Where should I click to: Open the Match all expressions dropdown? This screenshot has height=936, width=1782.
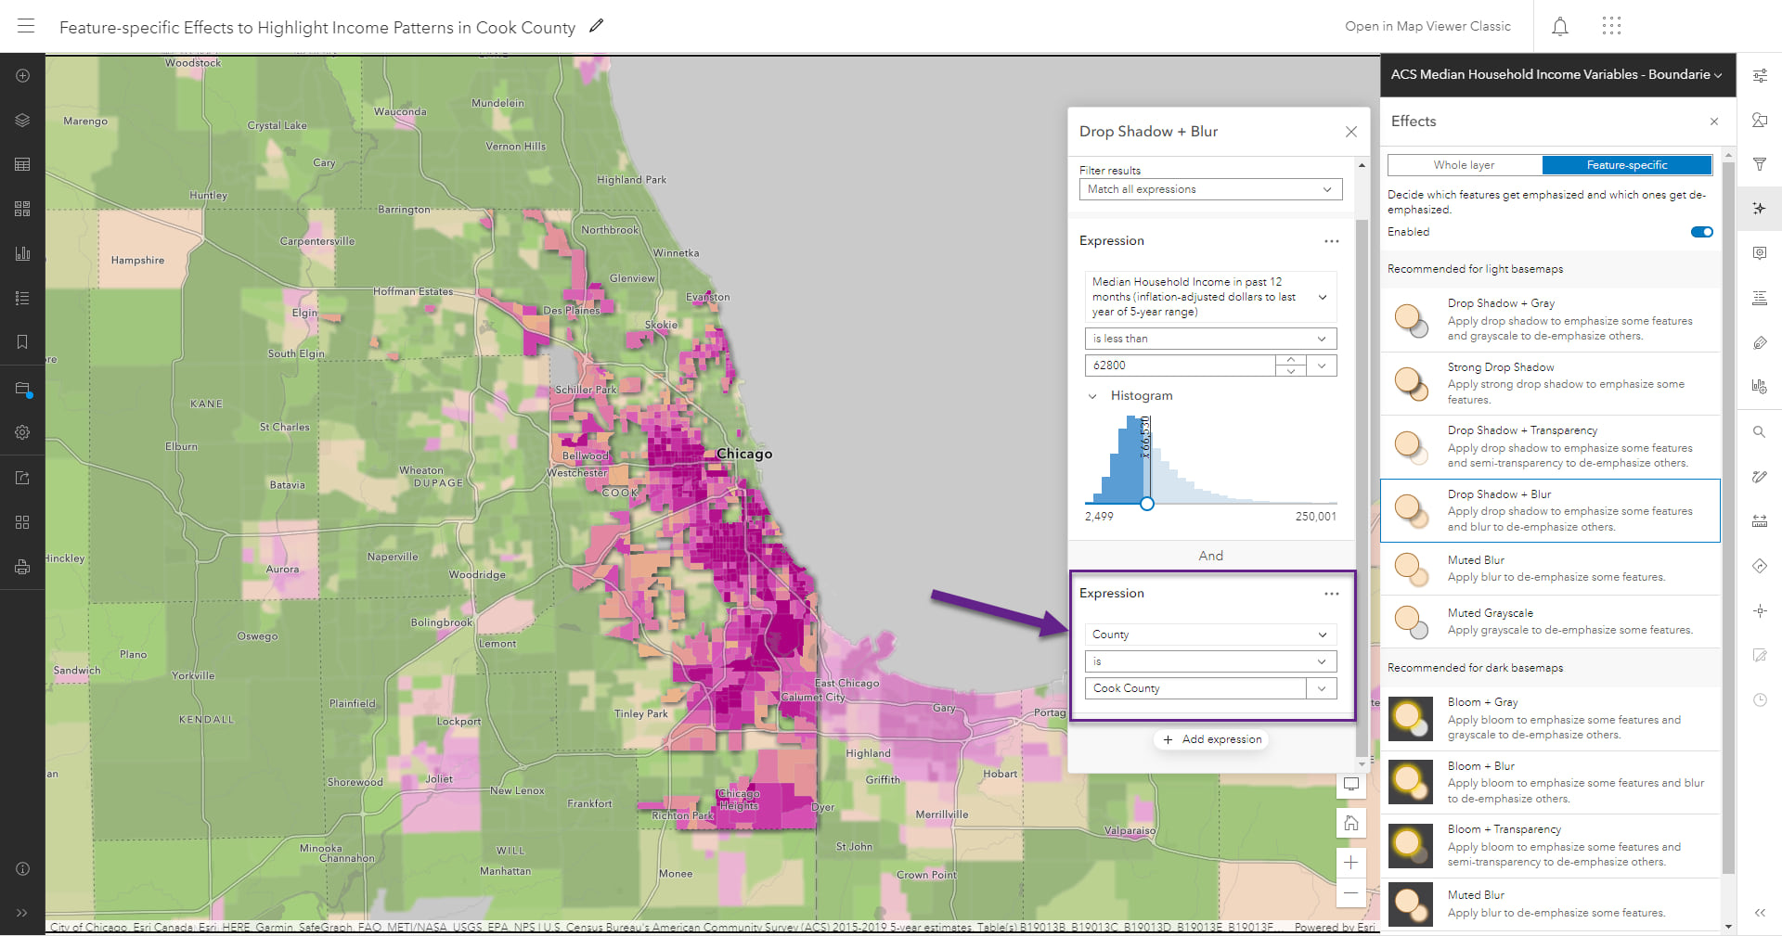click(1211, 189)
